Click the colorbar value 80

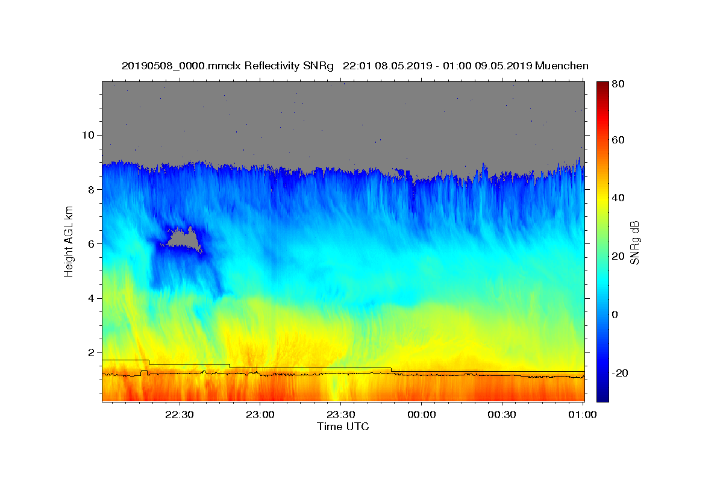click(618, 84)
